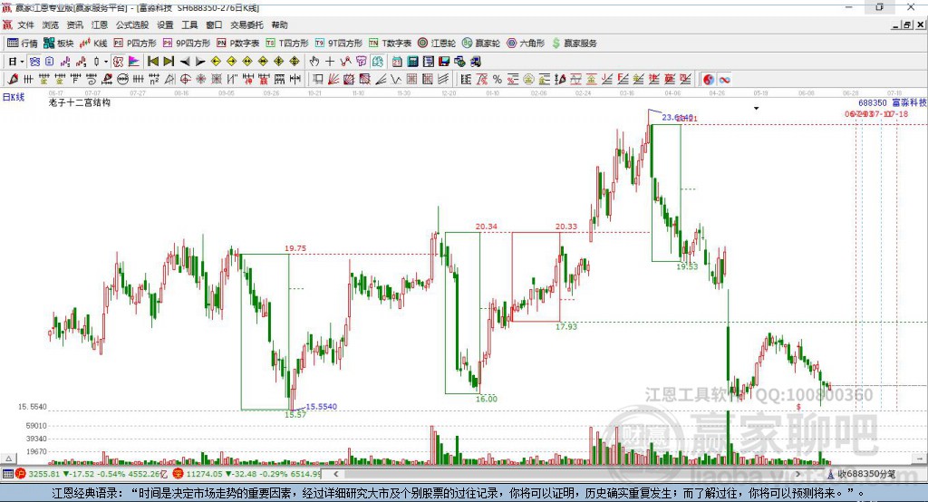This screenshot has height=502, width=928.
Task: Select the crosshair cursor tool
Action: coord(330,62)
